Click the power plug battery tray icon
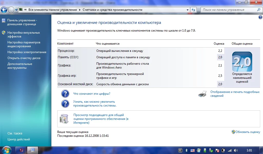The height and width of the screenshot is (154, 263). (223, 150)
